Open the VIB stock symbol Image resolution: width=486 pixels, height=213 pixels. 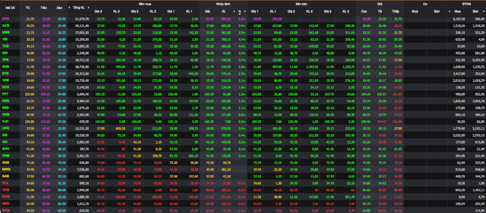(x=5, y=39)
